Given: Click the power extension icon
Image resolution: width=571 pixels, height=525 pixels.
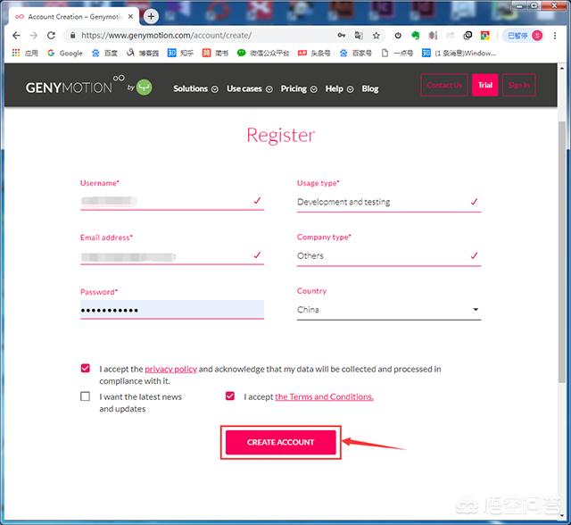Looking at the screenshot, I should click(398, 36).
